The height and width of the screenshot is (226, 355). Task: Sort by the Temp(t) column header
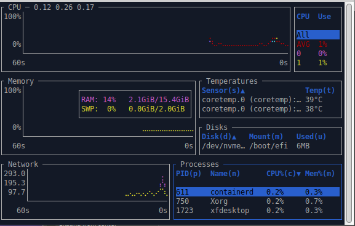click(x=320, y=91)
